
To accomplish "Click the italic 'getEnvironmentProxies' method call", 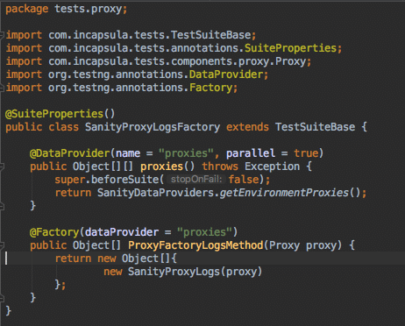I will pyautogui.click(x=284, y=193).
